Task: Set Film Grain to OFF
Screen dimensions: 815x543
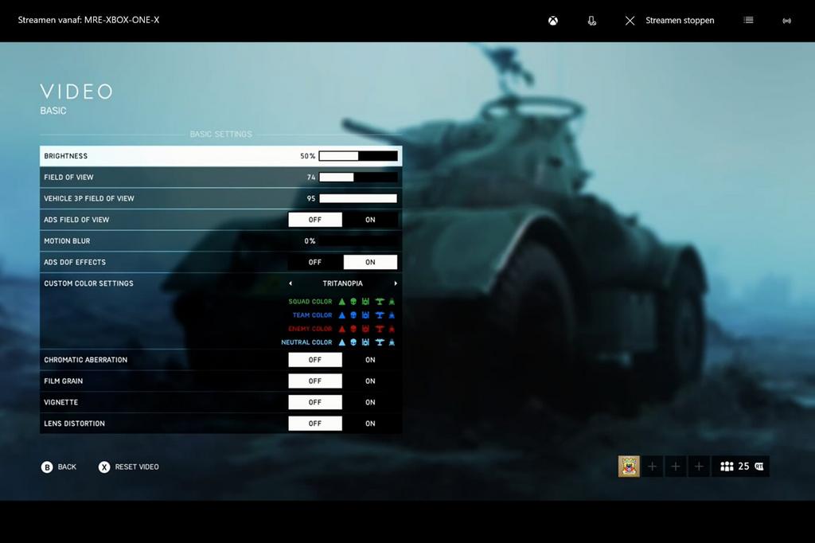Action: pos(315,381)
